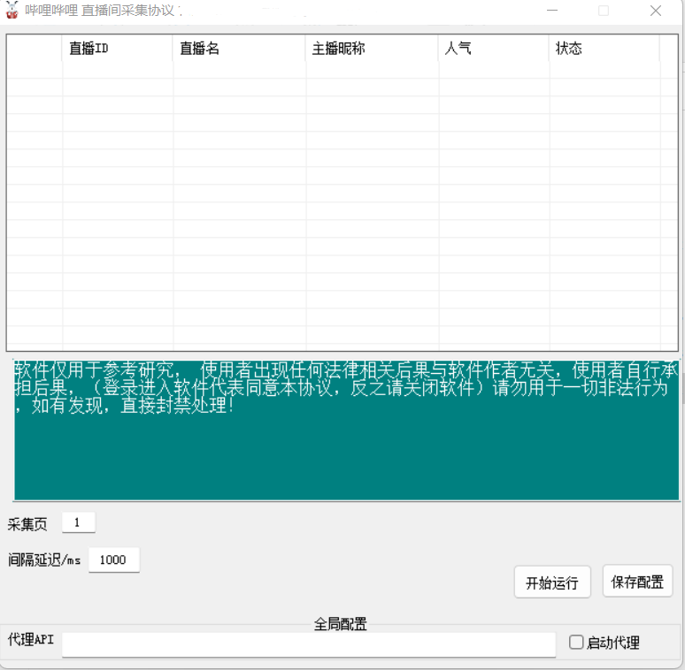The height and width of the screenshot is (670, 685).
Task: Select the 直播名 column header
Action: tap(239, 49)
